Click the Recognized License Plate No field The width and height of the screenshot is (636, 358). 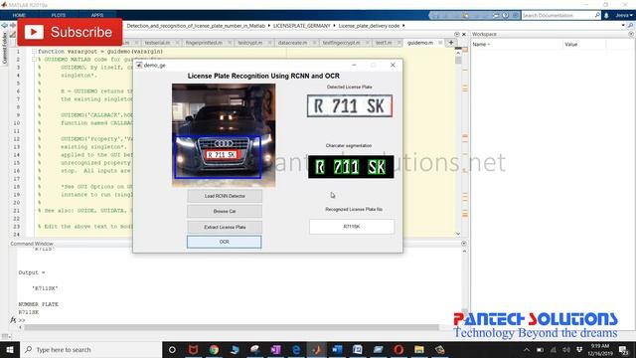[352, 227]
